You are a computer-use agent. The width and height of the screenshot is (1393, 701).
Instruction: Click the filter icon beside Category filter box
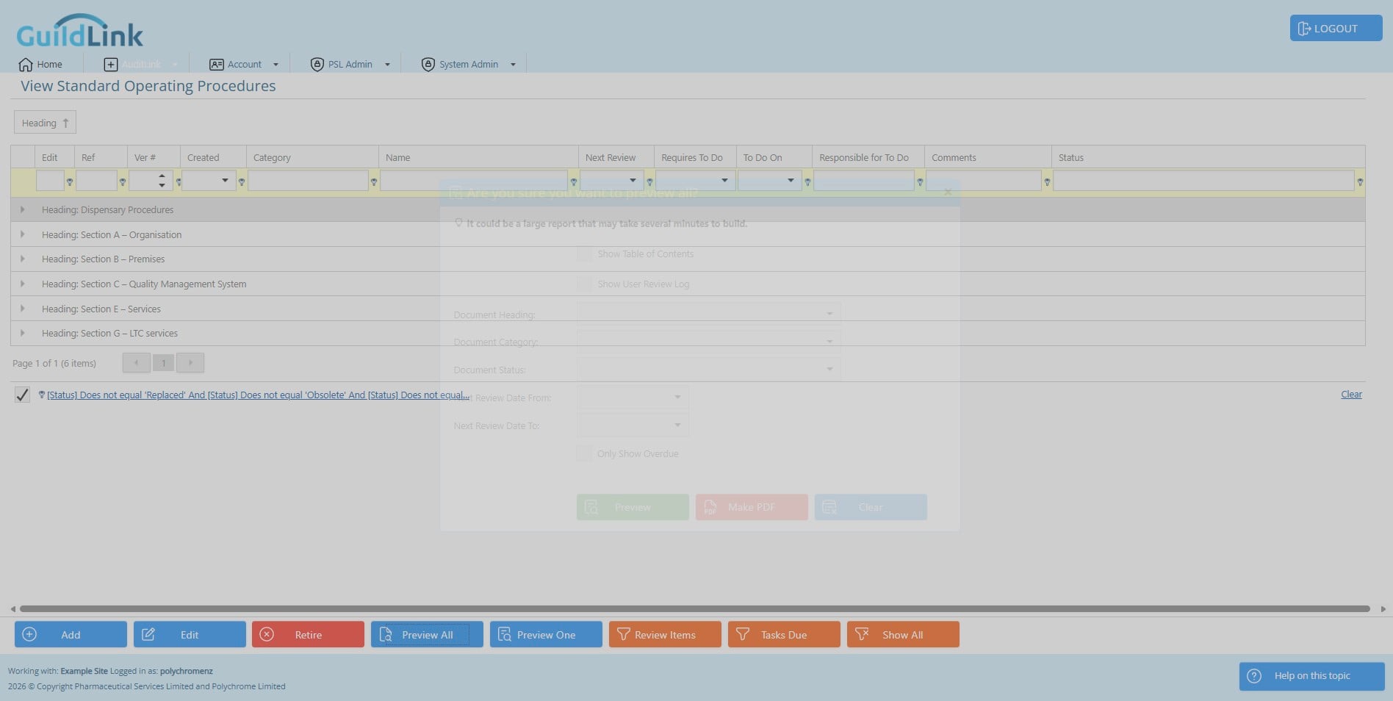tap(374, 181)
